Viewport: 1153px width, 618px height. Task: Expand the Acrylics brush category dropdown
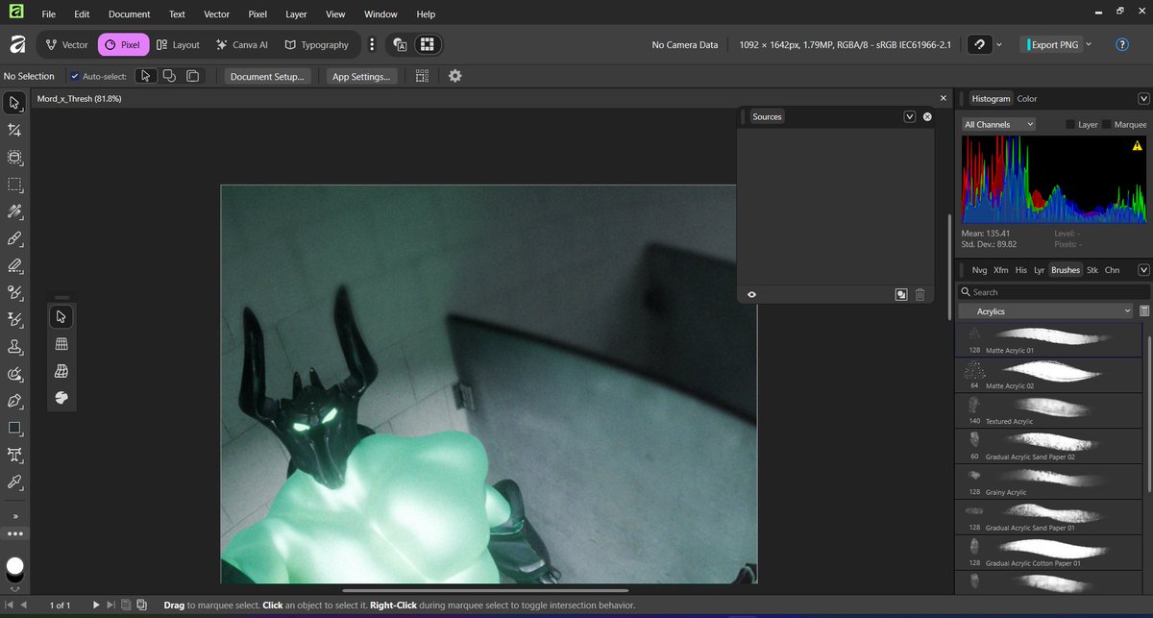[1046, 311]
